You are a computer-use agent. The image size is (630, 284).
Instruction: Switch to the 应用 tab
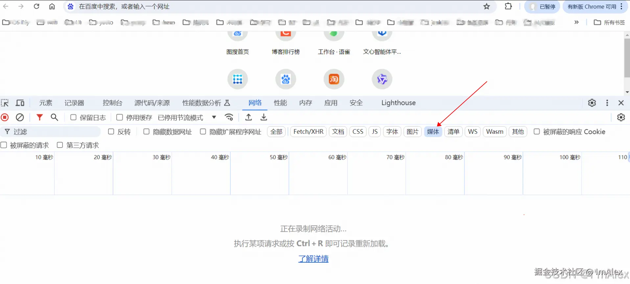(x=331, y=103)
